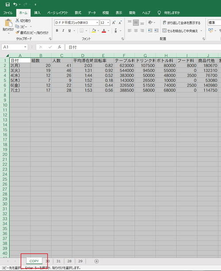Viewport: 221px width, 271px height.
Task: Click the increase font size icon
Action: 114,23
